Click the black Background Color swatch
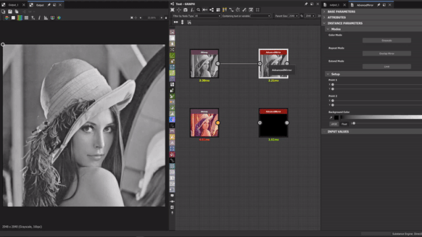422x237 pixels. [336, 118]
